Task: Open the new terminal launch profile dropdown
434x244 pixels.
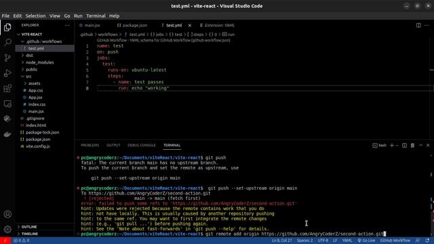Action: tap(397, 145)
